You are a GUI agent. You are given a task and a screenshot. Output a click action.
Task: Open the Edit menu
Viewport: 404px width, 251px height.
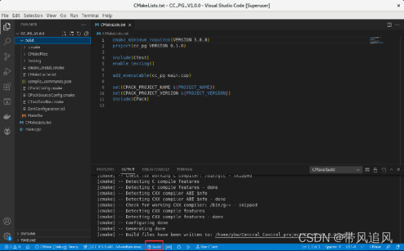click(16, 15)
